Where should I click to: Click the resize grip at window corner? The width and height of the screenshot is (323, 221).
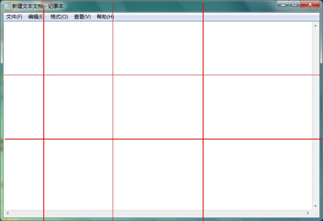317,214
